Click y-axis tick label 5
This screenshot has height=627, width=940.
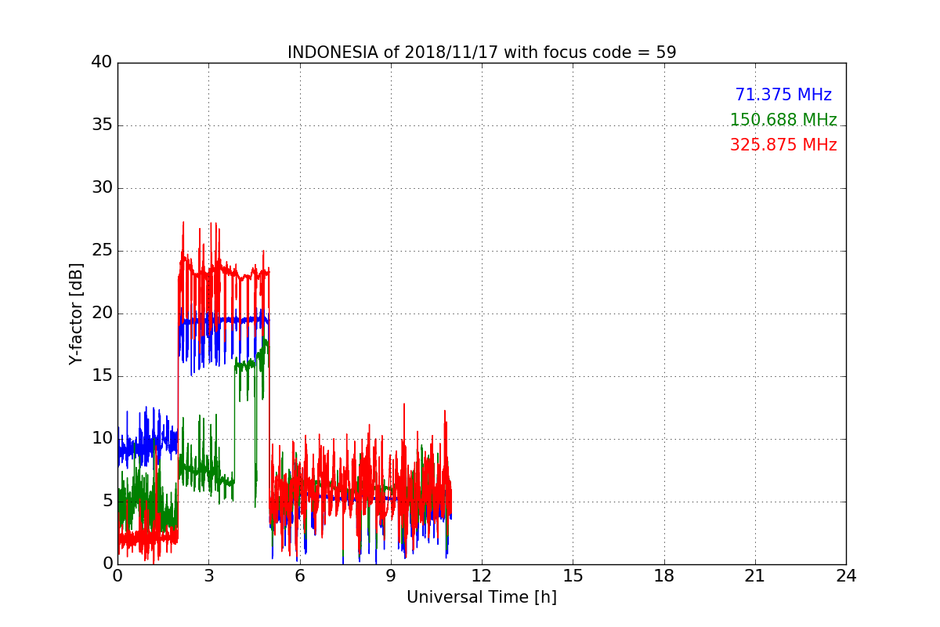[107, 502]
